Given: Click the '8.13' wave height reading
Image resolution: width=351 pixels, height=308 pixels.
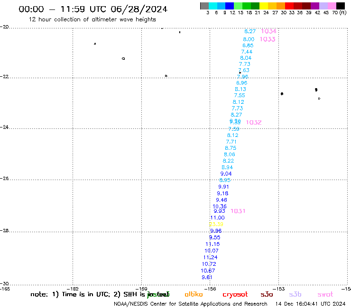Looking at the screenshot, I should tap(240, 89).
